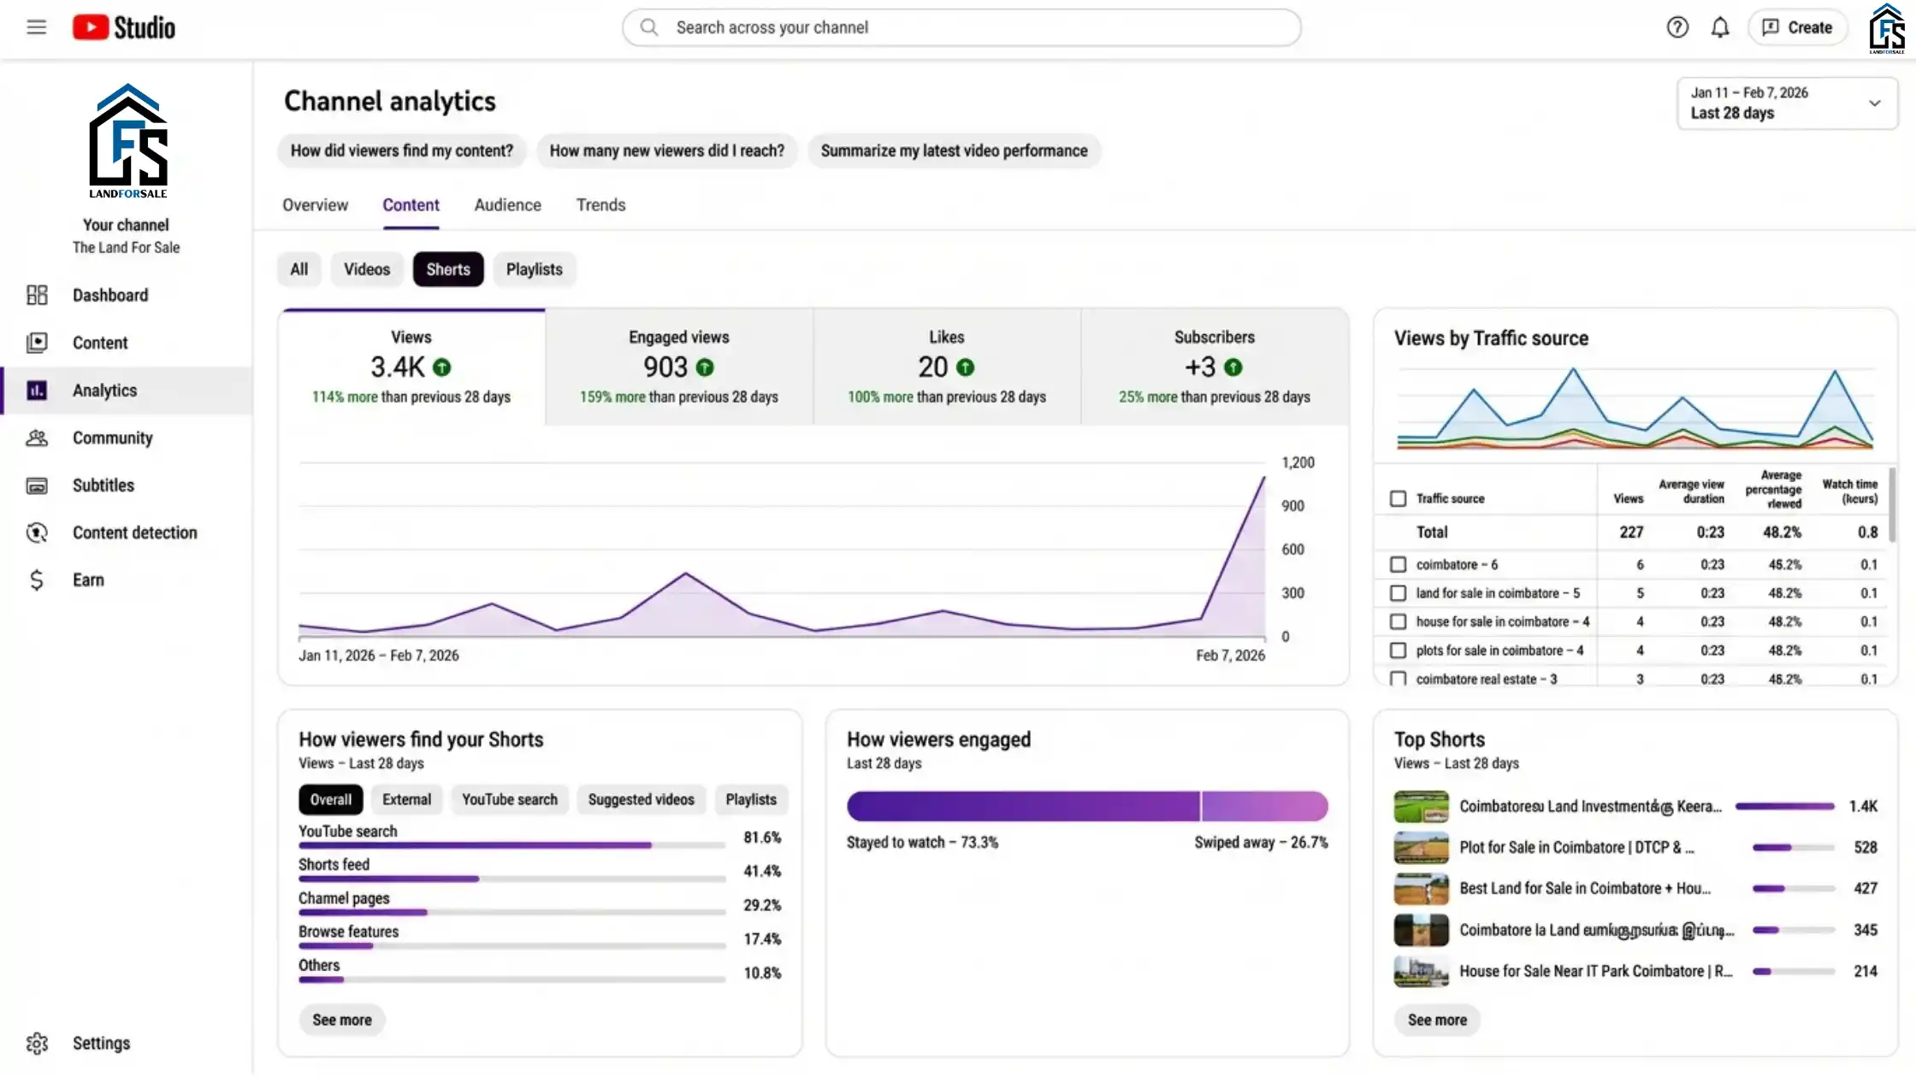Open Dashboard from the sidebar
The height and width of the screenshot is (1077, 1916).
(110, 295)
